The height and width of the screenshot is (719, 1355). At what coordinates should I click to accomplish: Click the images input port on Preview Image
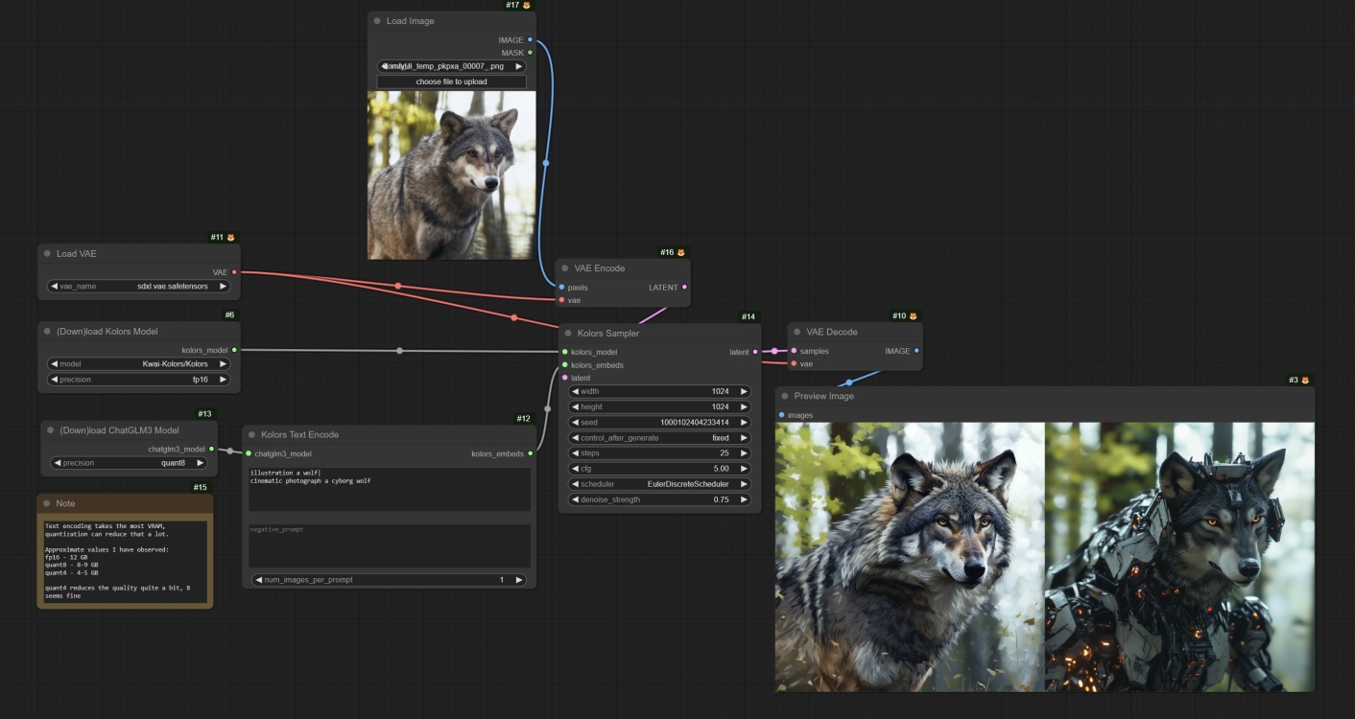(x=782, y=415)
